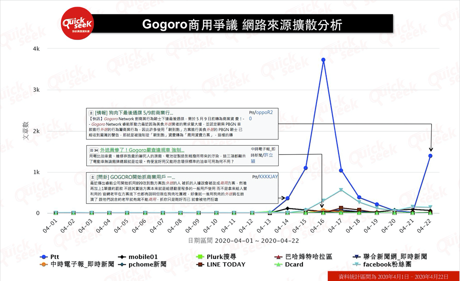Image resolution: width=460 pixels, height=281 pixels.
Task: Toggle the 聯合新聞網_即時新聞 legend entry
Action: [x=390, y=257]
